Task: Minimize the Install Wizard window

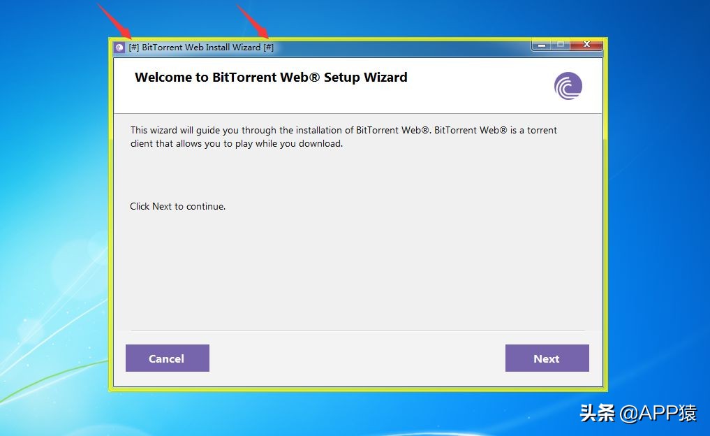Action: (x=541, y=45)
